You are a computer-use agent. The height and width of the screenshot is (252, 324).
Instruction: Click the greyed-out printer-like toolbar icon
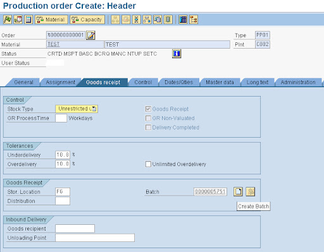(126, 20)
